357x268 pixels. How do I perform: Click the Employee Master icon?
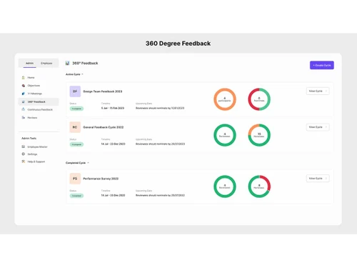pyautogui.click(x=24, y=147)
